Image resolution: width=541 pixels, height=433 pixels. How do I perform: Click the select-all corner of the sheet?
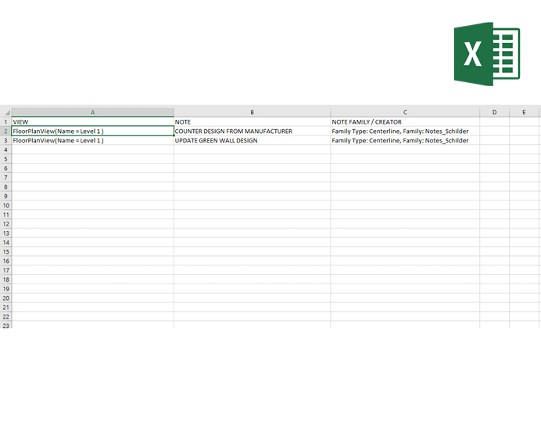click(x=5, y=113)
